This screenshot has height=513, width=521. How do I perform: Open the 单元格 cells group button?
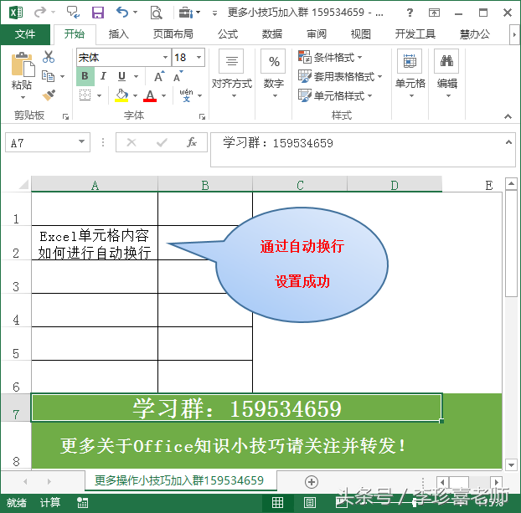click(410, 74)
